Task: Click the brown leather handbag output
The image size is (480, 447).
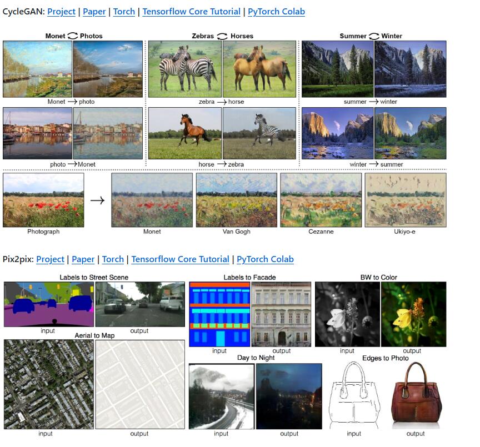Action: (416, 395)
